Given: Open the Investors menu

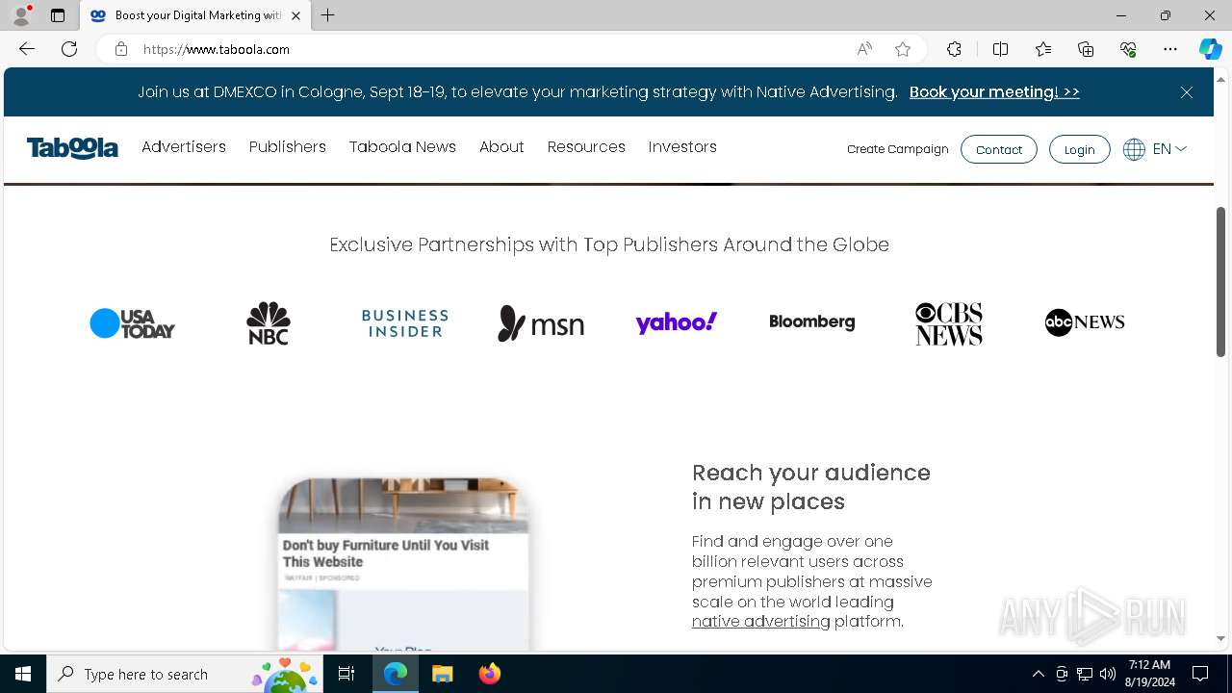Looking at the screenshot, I should point(682,147).
